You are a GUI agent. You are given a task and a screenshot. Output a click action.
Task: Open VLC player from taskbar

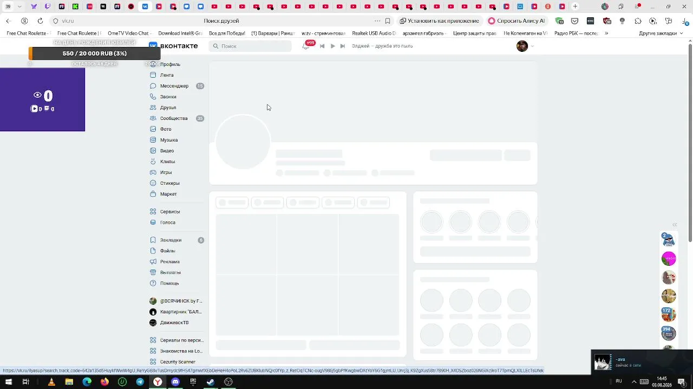(x=51, y=382)
